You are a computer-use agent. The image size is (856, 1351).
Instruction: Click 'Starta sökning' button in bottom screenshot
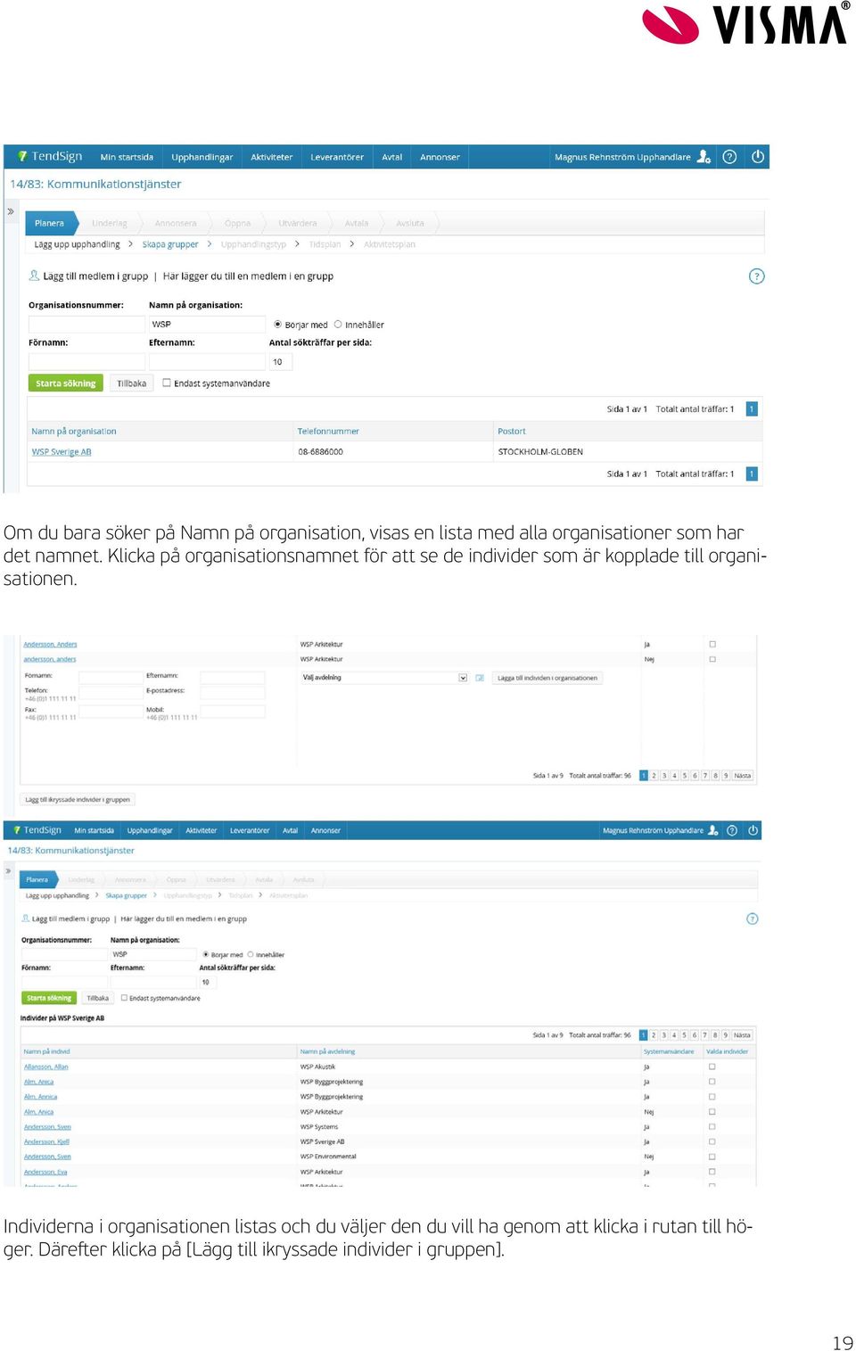(x=49, y=998)
